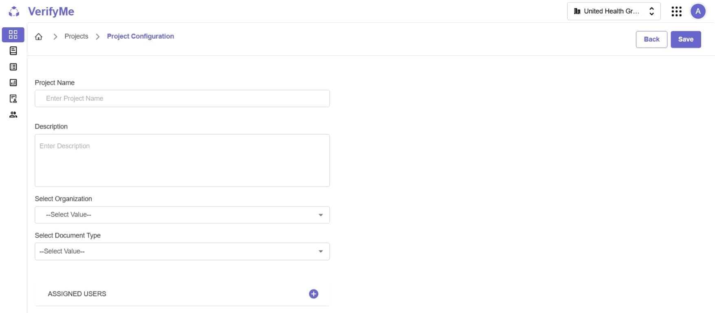The image size is (715, 313).
Task: Open the United Health Gr organization switcher
Action: (x=613, y=11)
